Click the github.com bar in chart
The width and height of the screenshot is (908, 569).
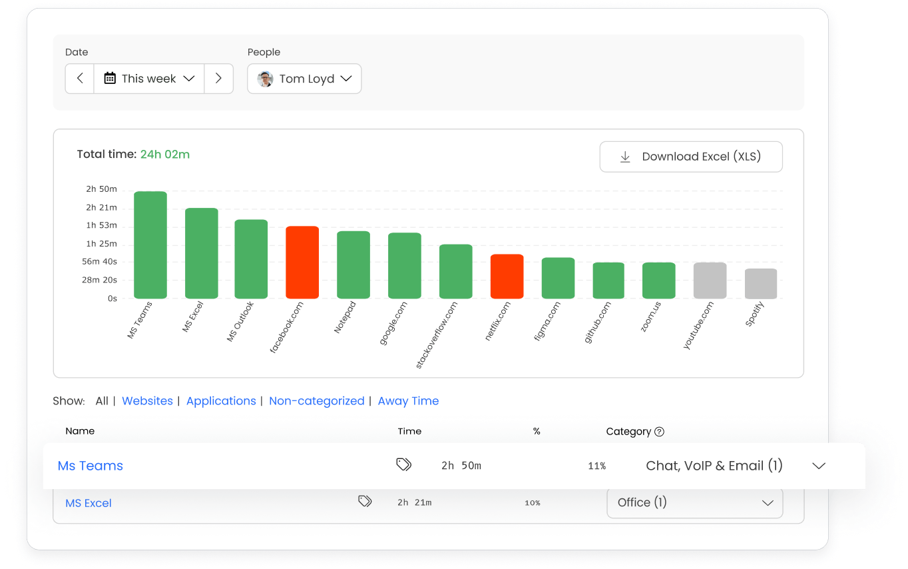click(x=608, y=281)
